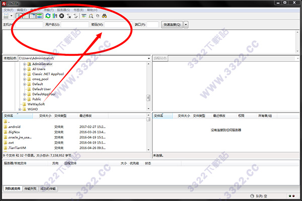
Task: Click the green activity indicator light
Action: coord(290,196)
